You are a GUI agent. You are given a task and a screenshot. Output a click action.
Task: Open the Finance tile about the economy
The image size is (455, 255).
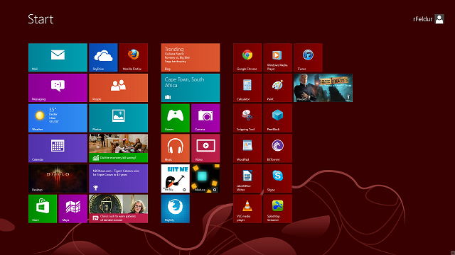119,148
